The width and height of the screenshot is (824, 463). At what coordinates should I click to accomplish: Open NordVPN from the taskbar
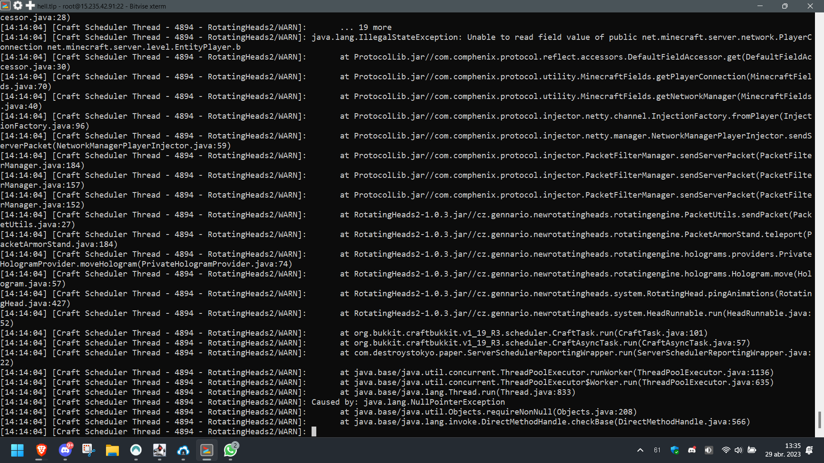pos(136,451)
